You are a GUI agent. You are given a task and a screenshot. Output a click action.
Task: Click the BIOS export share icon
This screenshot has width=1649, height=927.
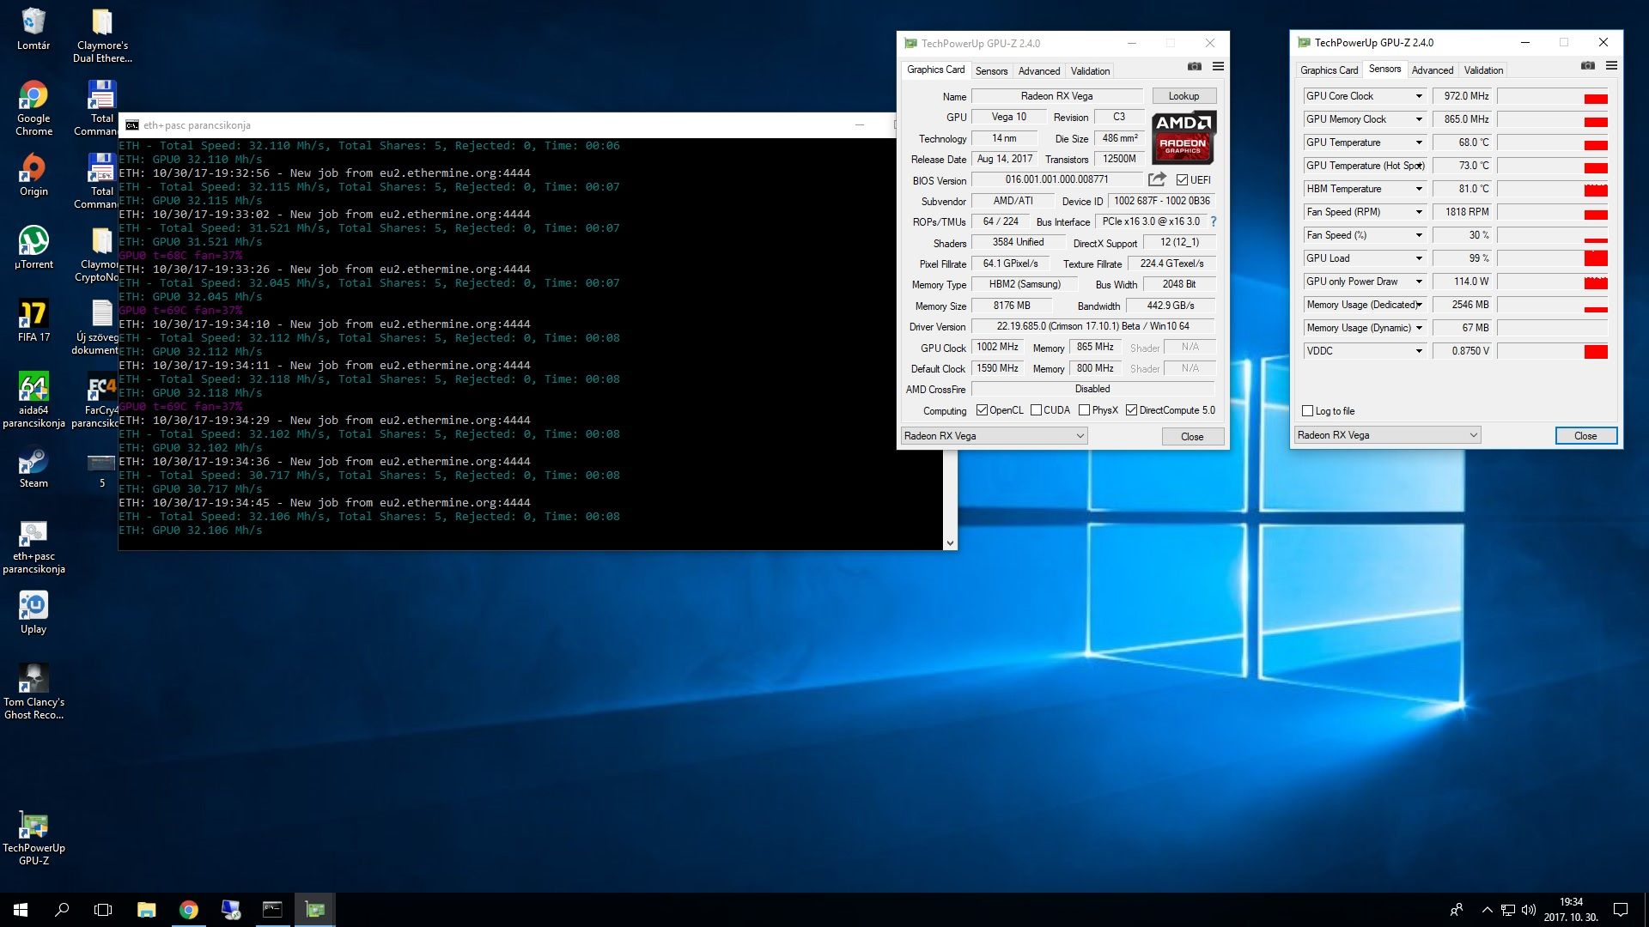1157,179
